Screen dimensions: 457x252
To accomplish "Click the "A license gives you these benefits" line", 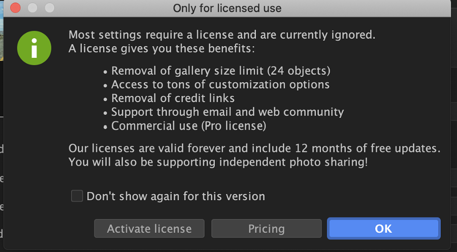I will pyautogui.click(x=161, y=48).
